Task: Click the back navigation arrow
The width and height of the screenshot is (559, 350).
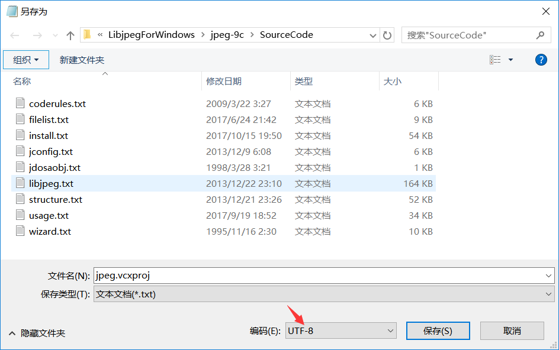Action: click(14, 35)
